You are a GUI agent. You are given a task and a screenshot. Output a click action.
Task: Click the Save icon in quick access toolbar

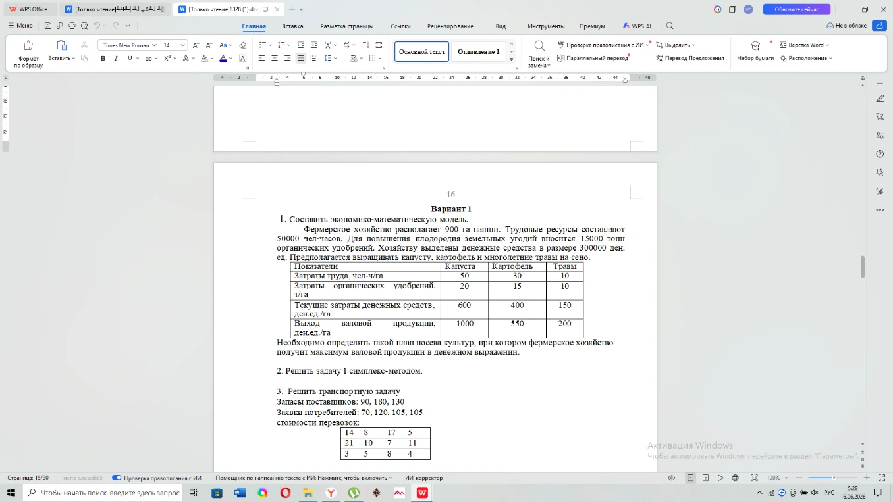point(48,26)
